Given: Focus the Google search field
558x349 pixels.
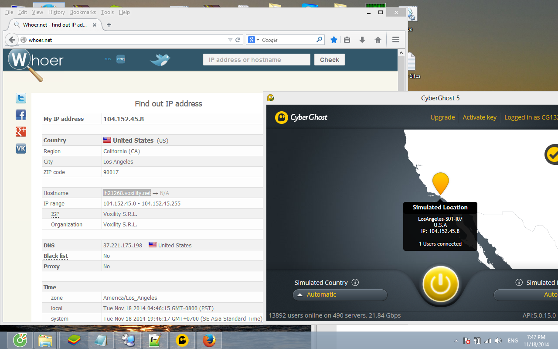Looking at the screenshot, I should click(288, 40).
